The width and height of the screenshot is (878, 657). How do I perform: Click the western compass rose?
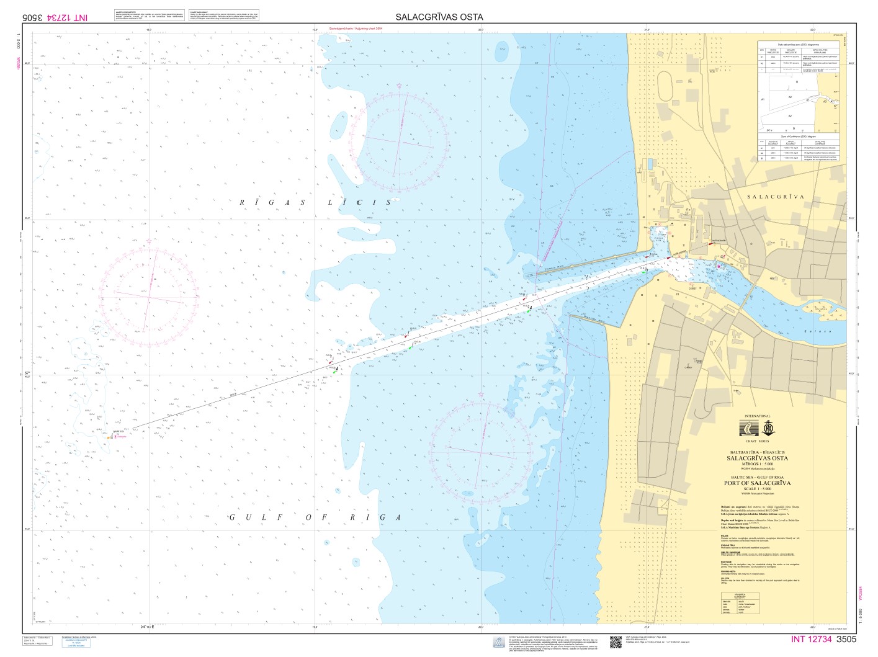click(x=149, y=293)
